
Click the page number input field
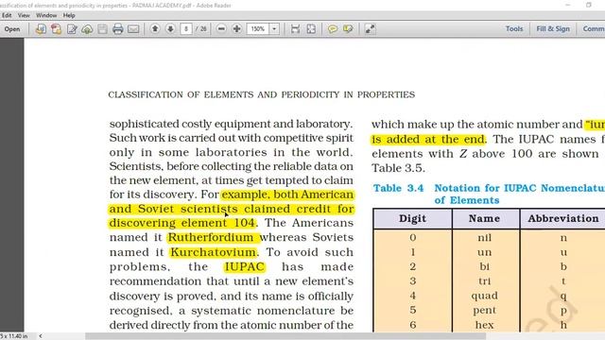(x=186, y=29)
